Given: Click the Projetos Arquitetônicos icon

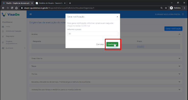Looking at the screenshot, I should click(3, 43).
